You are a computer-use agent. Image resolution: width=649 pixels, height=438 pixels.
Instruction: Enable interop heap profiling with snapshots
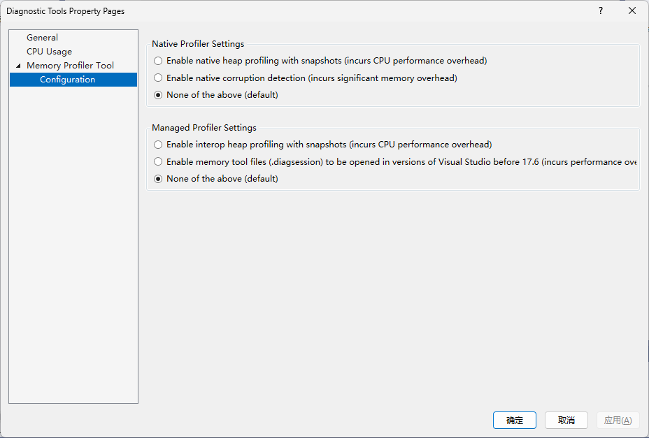click(x=159, y=145)
